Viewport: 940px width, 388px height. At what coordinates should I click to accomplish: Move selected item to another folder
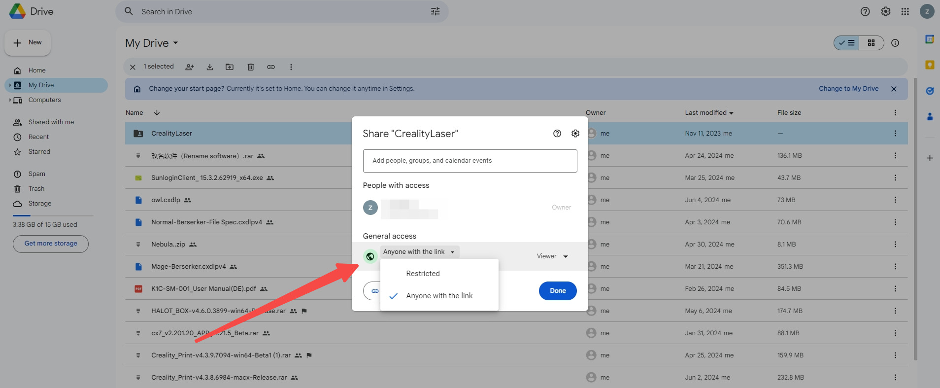[x=230, y=67]
